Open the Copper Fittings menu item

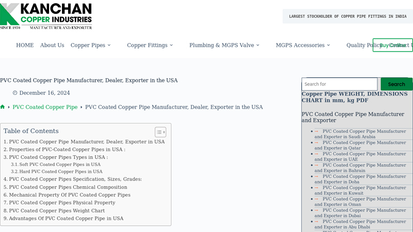[147, 45]
